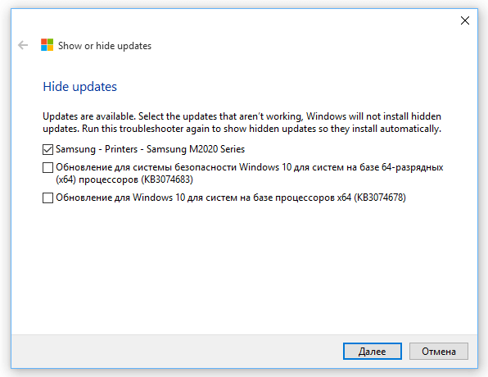The height and width of the screenshot is (377, 488).
Task: Check the security update KB3074683 box
Action: [x=47, y=168]
